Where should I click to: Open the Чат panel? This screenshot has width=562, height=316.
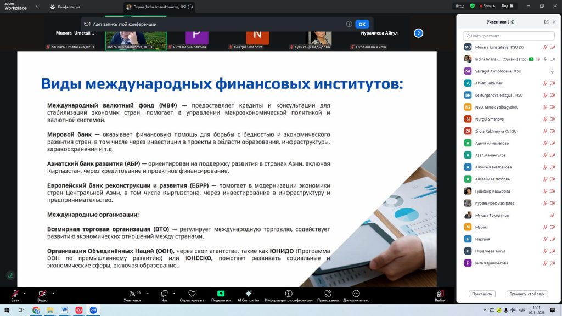click(164, 294)
